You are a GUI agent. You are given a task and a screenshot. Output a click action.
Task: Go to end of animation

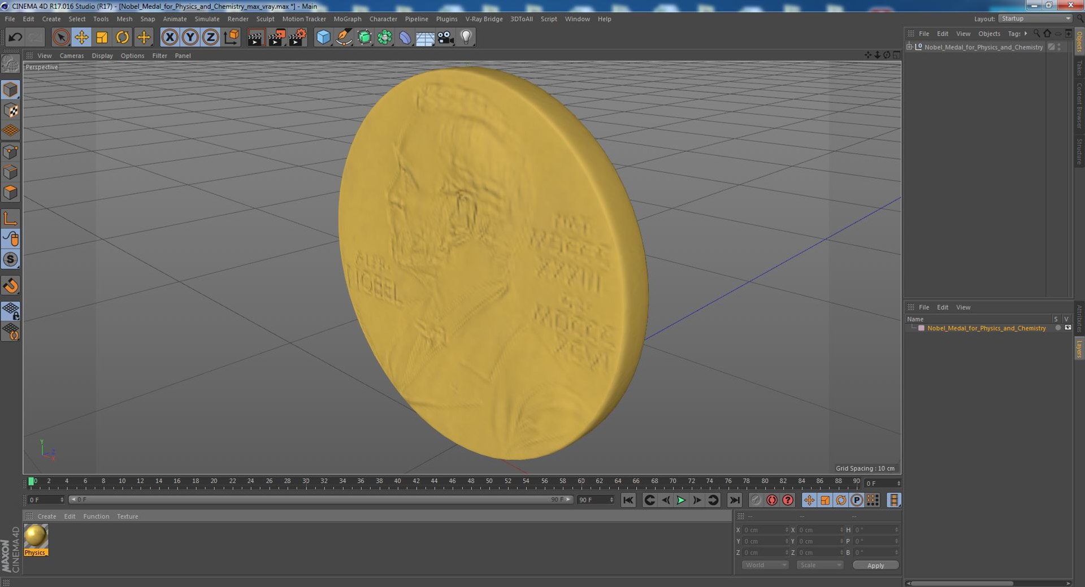pyautogui.click(x=734, y=500)
